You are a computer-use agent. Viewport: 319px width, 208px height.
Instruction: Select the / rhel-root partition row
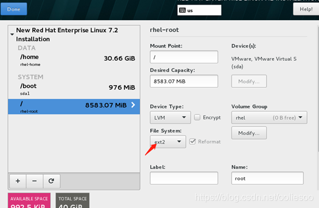pos(74,106)
